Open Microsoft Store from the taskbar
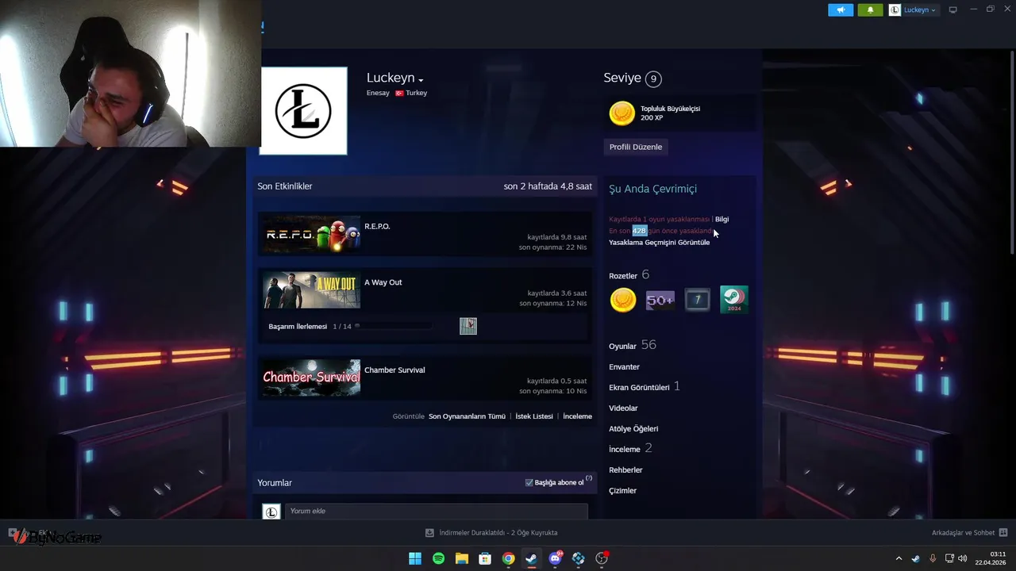The image size is (1016, 571). (x=485, y=558)
